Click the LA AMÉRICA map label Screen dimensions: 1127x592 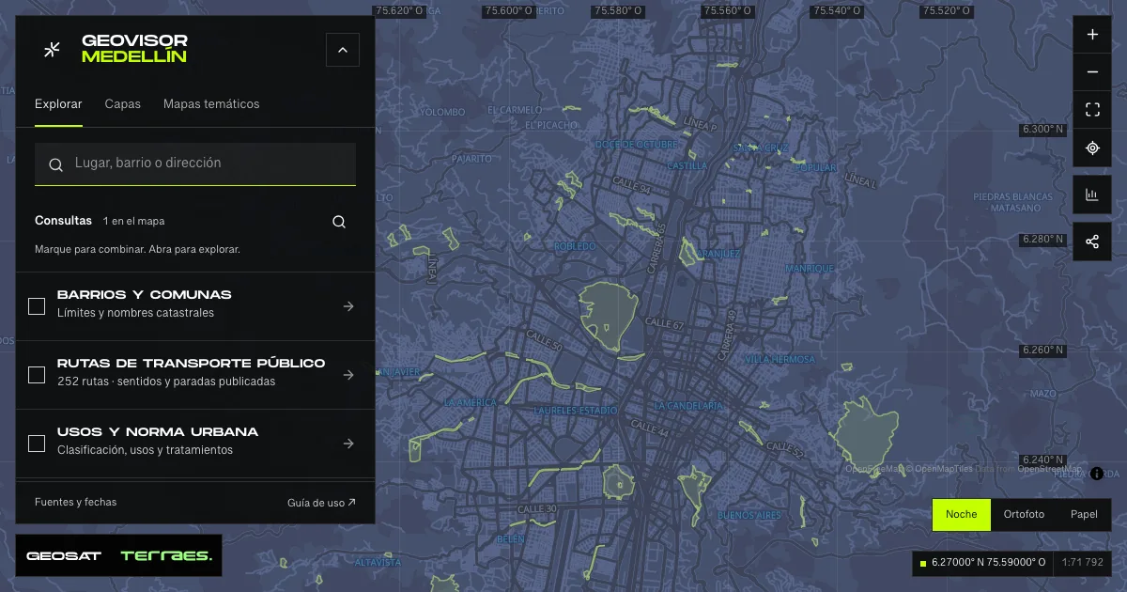470,403
